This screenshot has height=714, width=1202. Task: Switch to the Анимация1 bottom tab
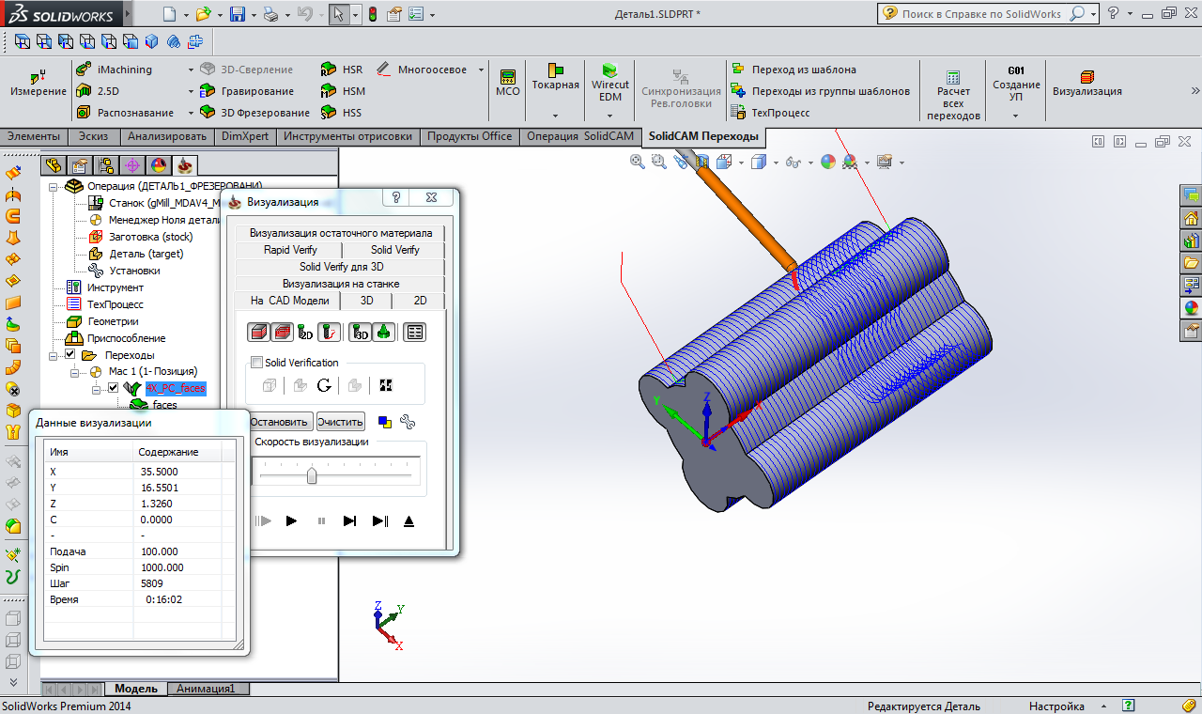pyautogui.click(x=208, y=689)
